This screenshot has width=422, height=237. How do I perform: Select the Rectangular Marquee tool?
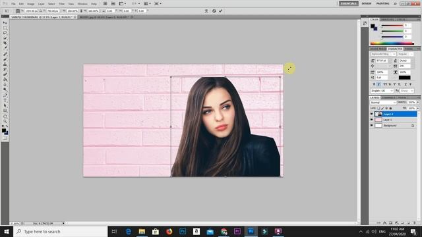[5, 28]
